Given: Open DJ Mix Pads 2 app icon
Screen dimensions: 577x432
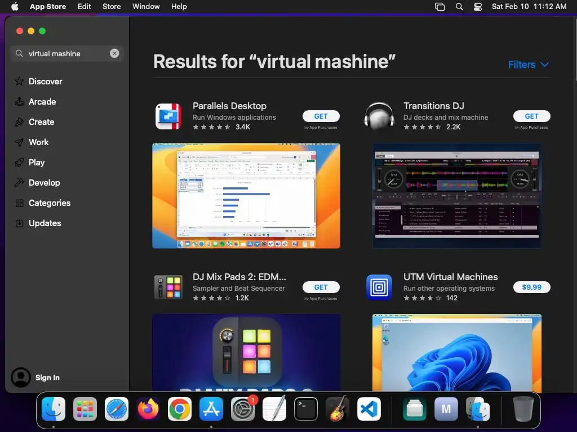Looking at the screenshot, I should [x=168, y=287].
